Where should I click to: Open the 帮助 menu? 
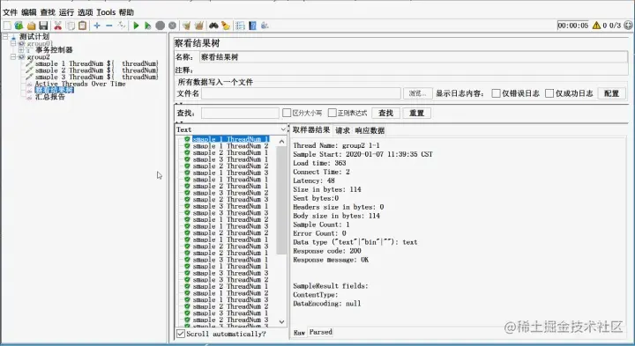tap(126, 12)
